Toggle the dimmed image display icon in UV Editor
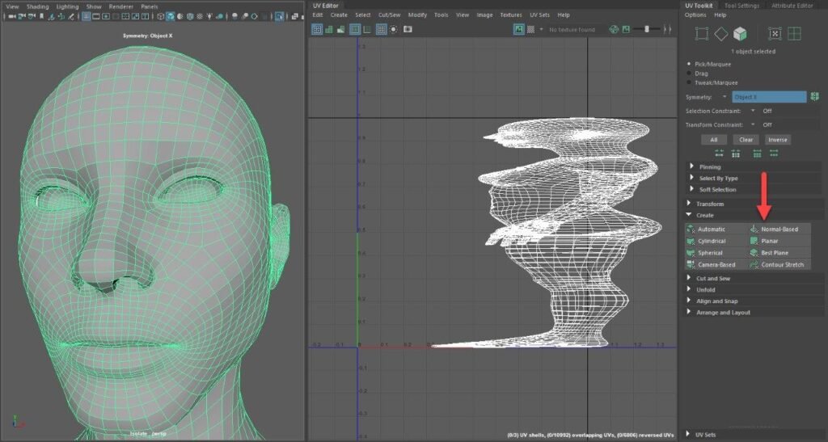Image resolution: width=828 pixels, height=442 pixels. [625, 30]
